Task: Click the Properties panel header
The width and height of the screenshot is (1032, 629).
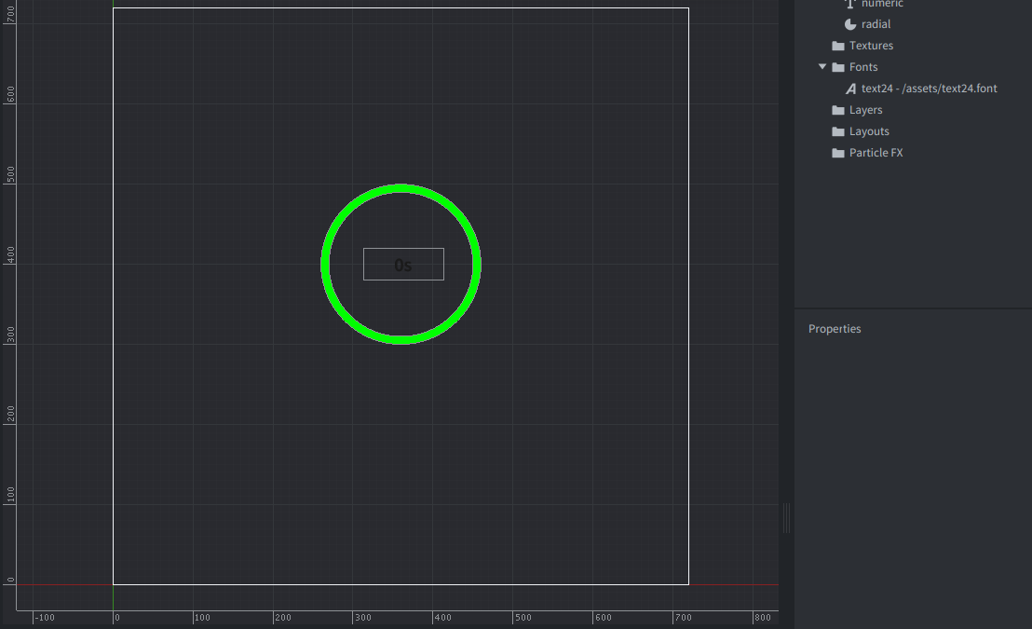Action: tap(834, 329)
